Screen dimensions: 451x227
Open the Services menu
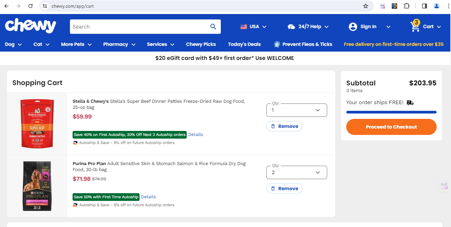coord(161,44)
